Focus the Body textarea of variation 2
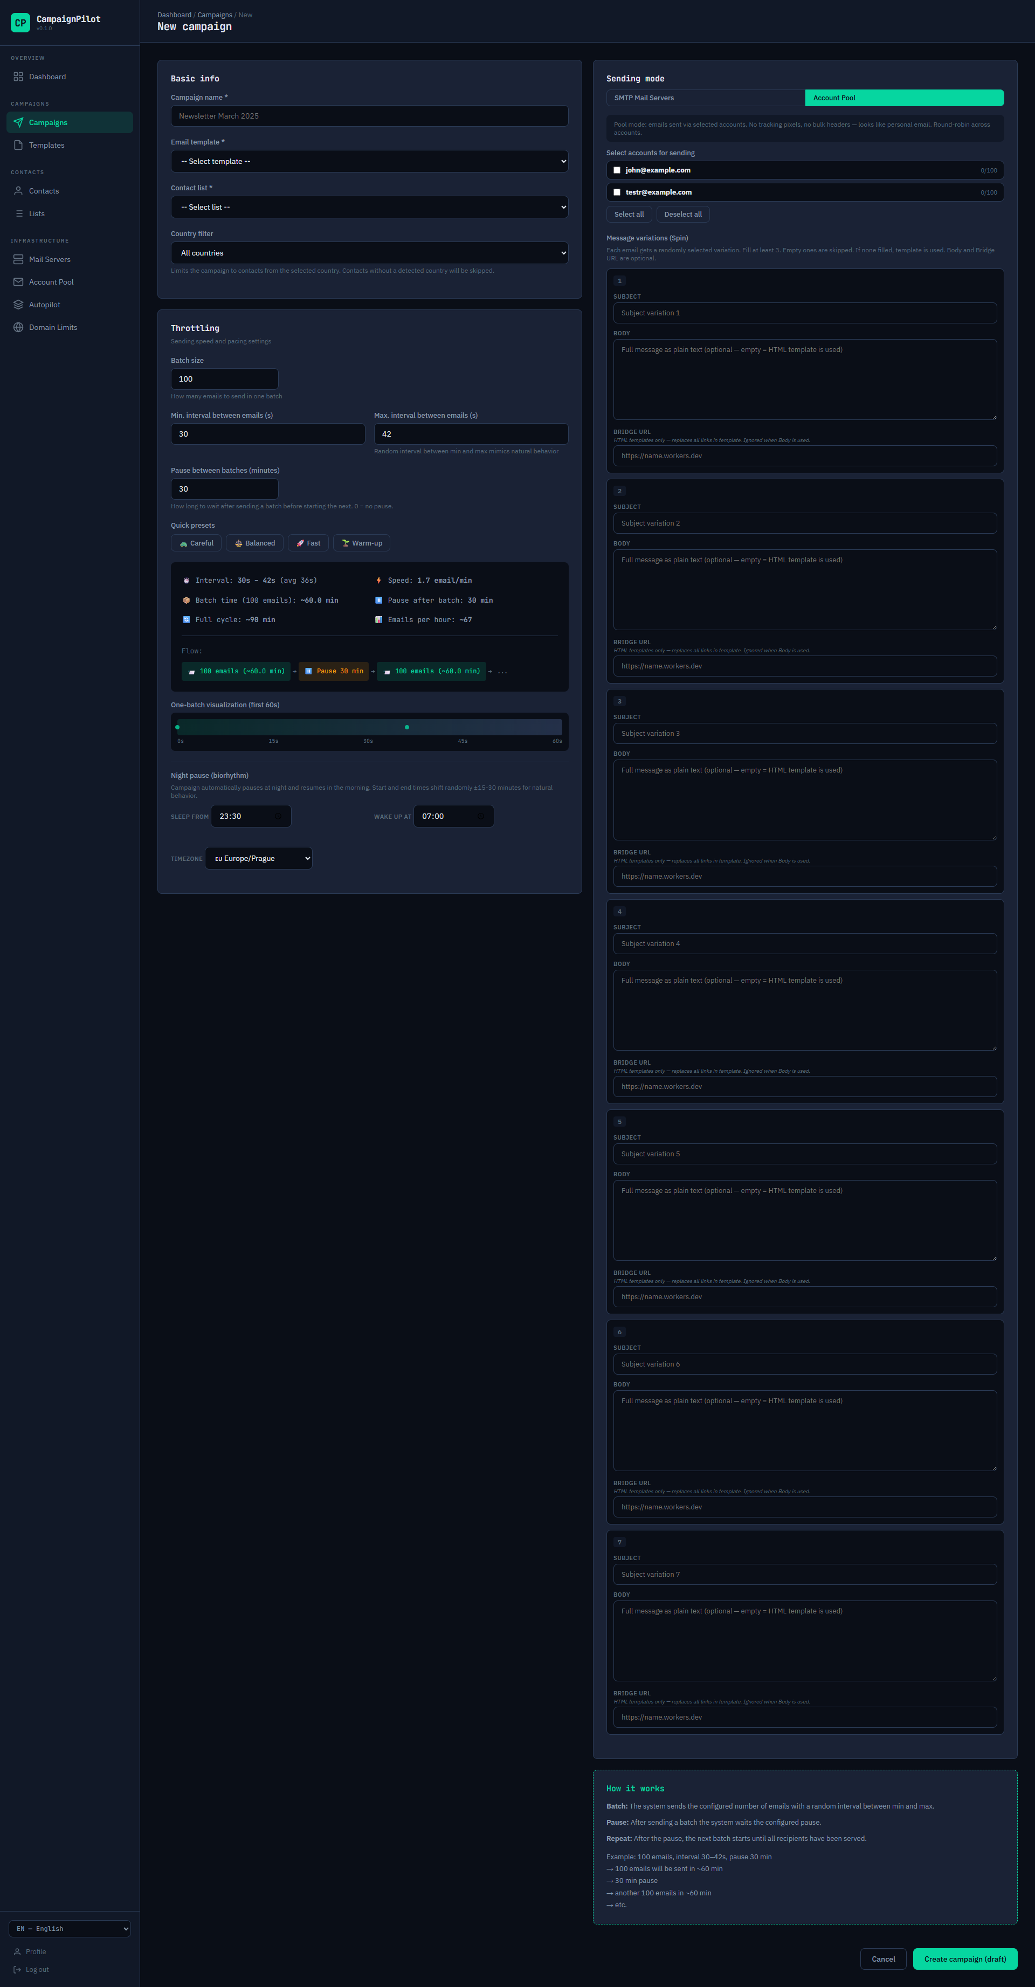Viewport: 1035px width, 1987px height. click(x=804, y=589)
